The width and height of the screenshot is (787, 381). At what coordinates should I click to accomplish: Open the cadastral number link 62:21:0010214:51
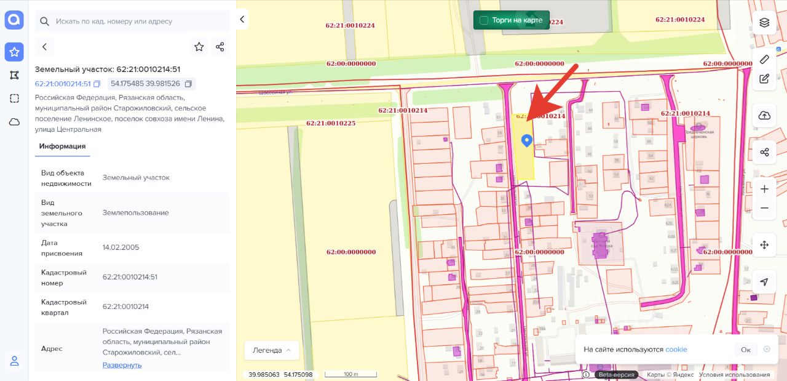click(63, 84)
